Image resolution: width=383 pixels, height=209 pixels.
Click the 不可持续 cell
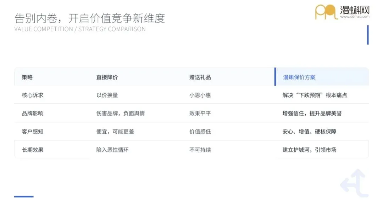[200, 150]
